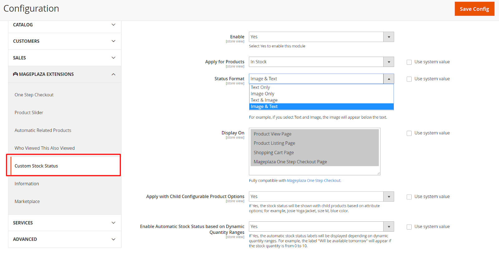Viewport: 499px width, 260px height.
Task: Open the Mageplaza One Step Checkout link
Action: 314,181
